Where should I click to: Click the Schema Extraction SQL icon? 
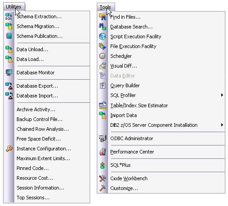click(x=8, y=16)
